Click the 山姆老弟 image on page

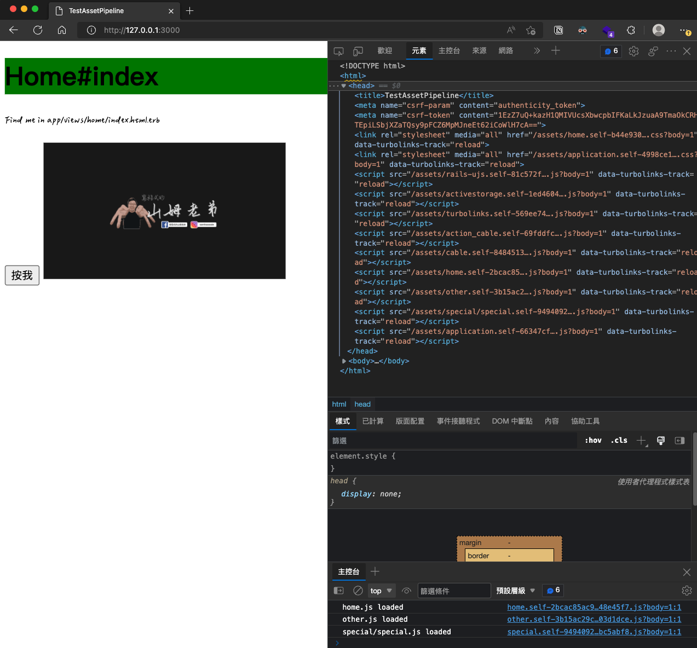164,211
